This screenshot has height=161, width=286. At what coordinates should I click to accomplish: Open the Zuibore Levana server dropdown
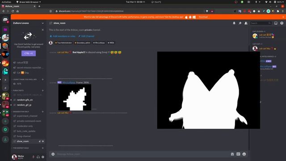(28, 23)
